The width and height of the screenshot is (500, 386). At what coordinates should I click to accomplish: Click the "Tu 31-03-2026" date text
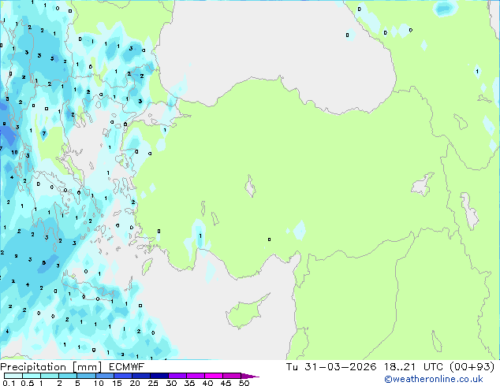(331, 367)
